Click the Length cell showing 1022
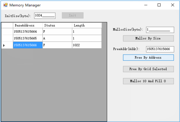This screenshot has height=122, width=180. pos(87,45)
